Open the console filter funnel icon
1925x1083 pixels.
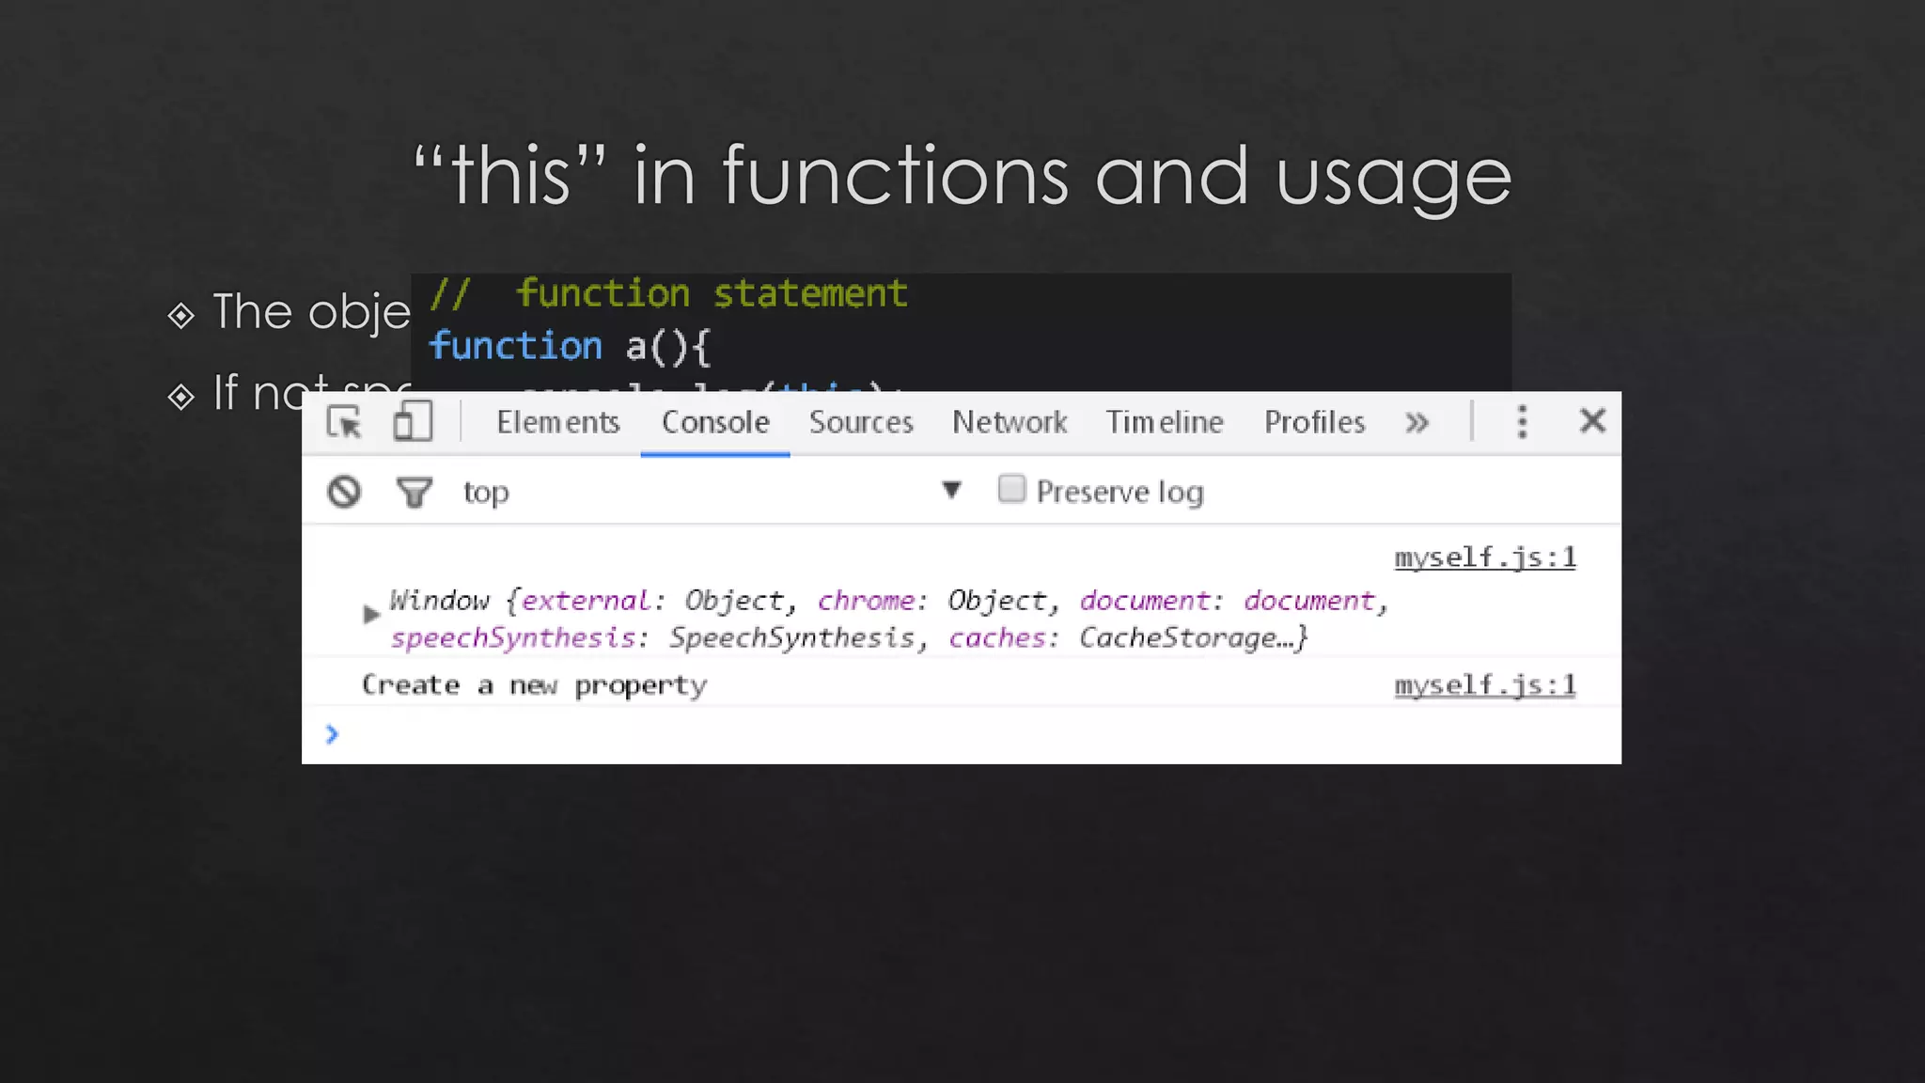coord(414,492)
